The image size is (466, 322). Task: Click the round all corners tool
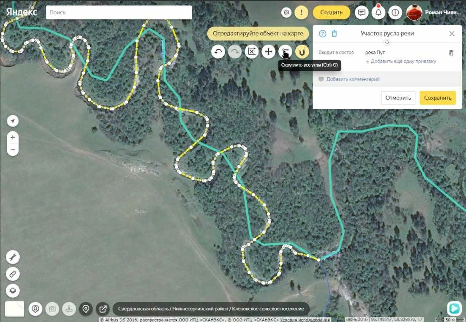285,52
